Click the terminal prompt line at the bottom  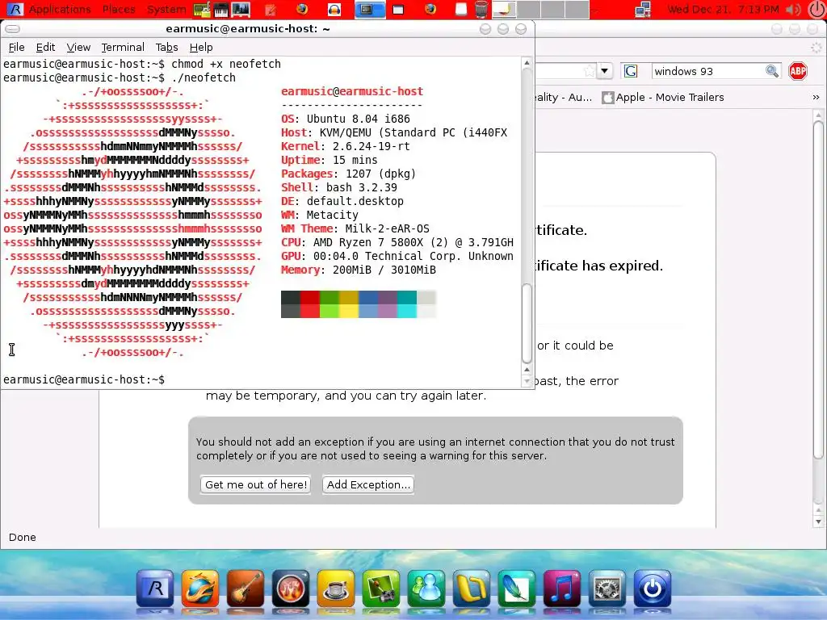[84, 379]
